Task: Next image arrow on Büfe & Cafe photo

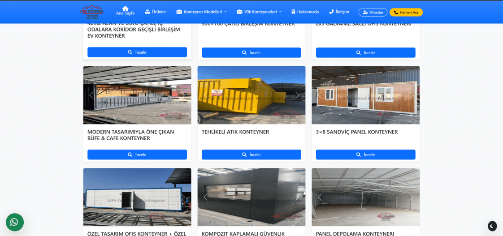Action: (183, 95)
